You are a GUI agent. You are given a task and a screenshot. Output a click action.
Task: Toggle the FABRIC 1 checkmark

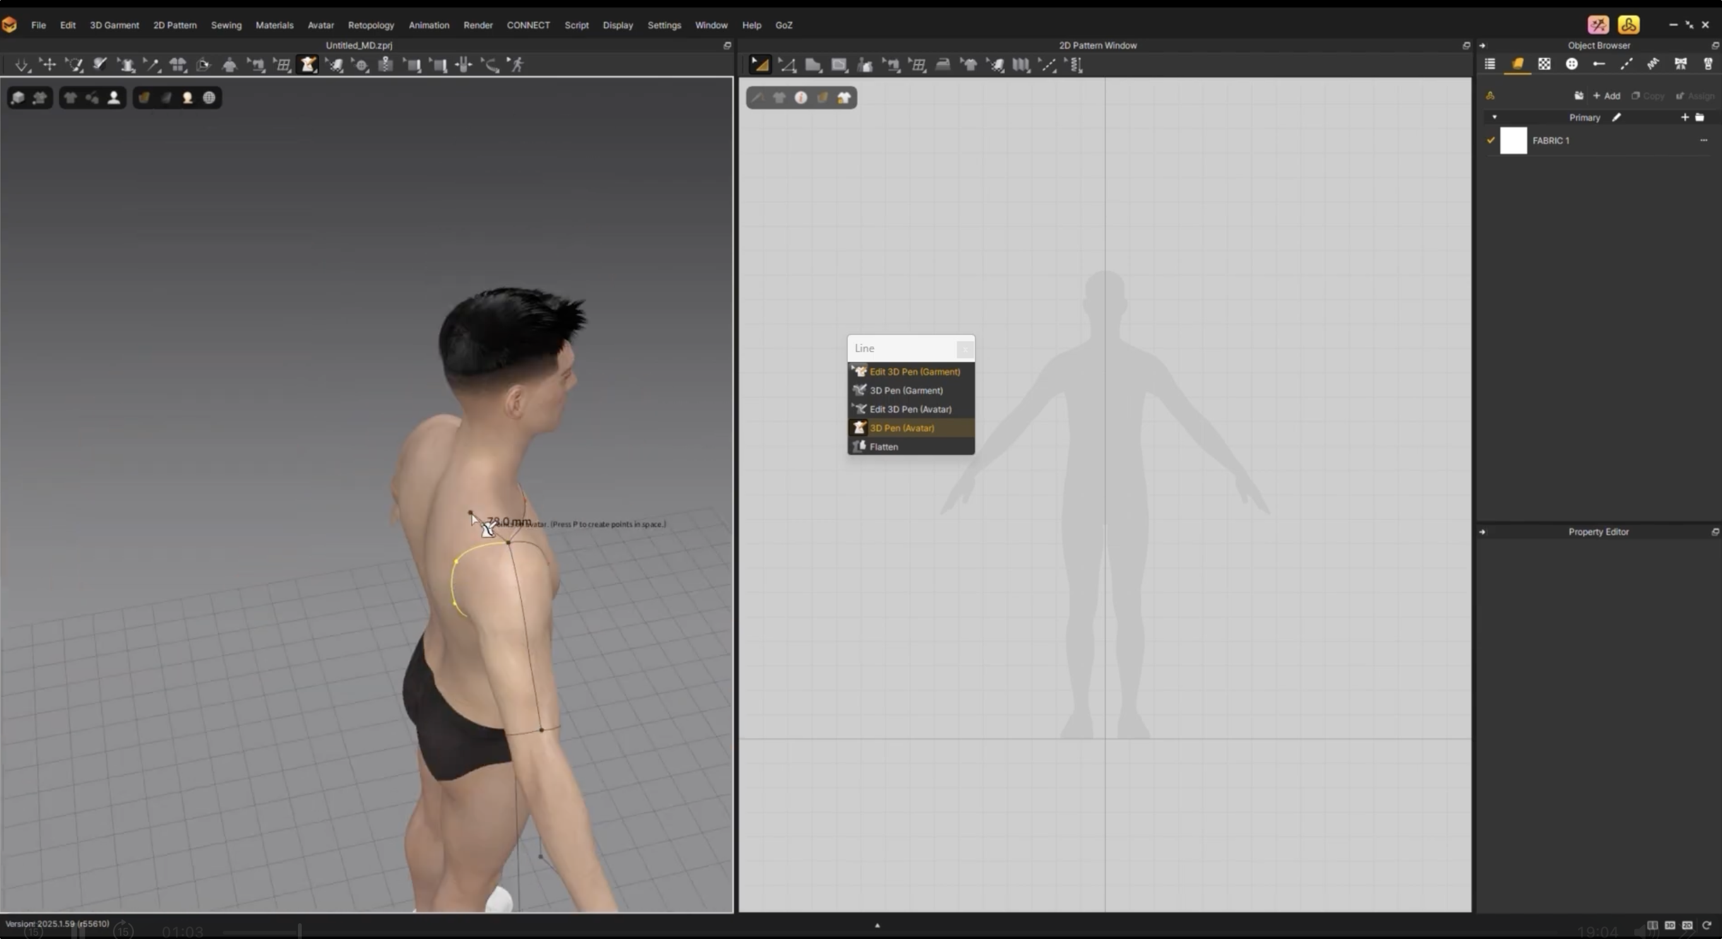(x=1492, y=141)
